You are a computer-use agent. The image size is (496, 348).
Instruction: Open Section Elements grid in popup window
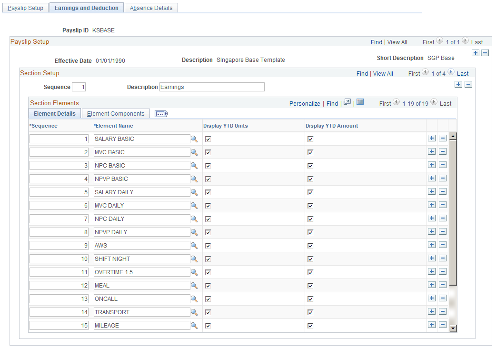(x=347, y=103)
